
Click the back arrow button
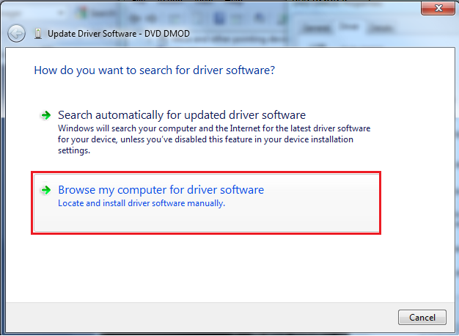point(16,34)
